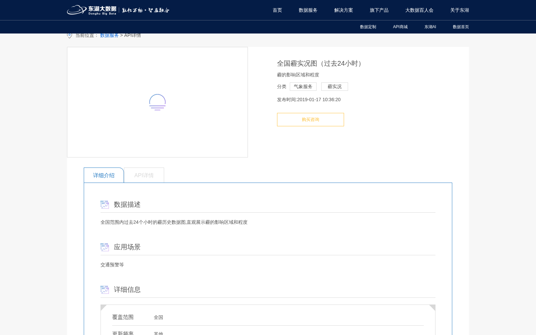
Task: Click the 数据描述 section heading
Action: click(127, 204)
